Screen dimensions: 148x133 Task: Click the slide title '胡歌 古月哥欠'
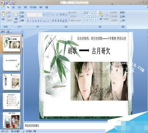(x=89, y=51)
